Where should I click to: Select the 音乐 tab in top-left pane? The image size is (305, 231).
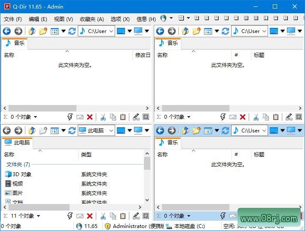click(x=15, y=43)
